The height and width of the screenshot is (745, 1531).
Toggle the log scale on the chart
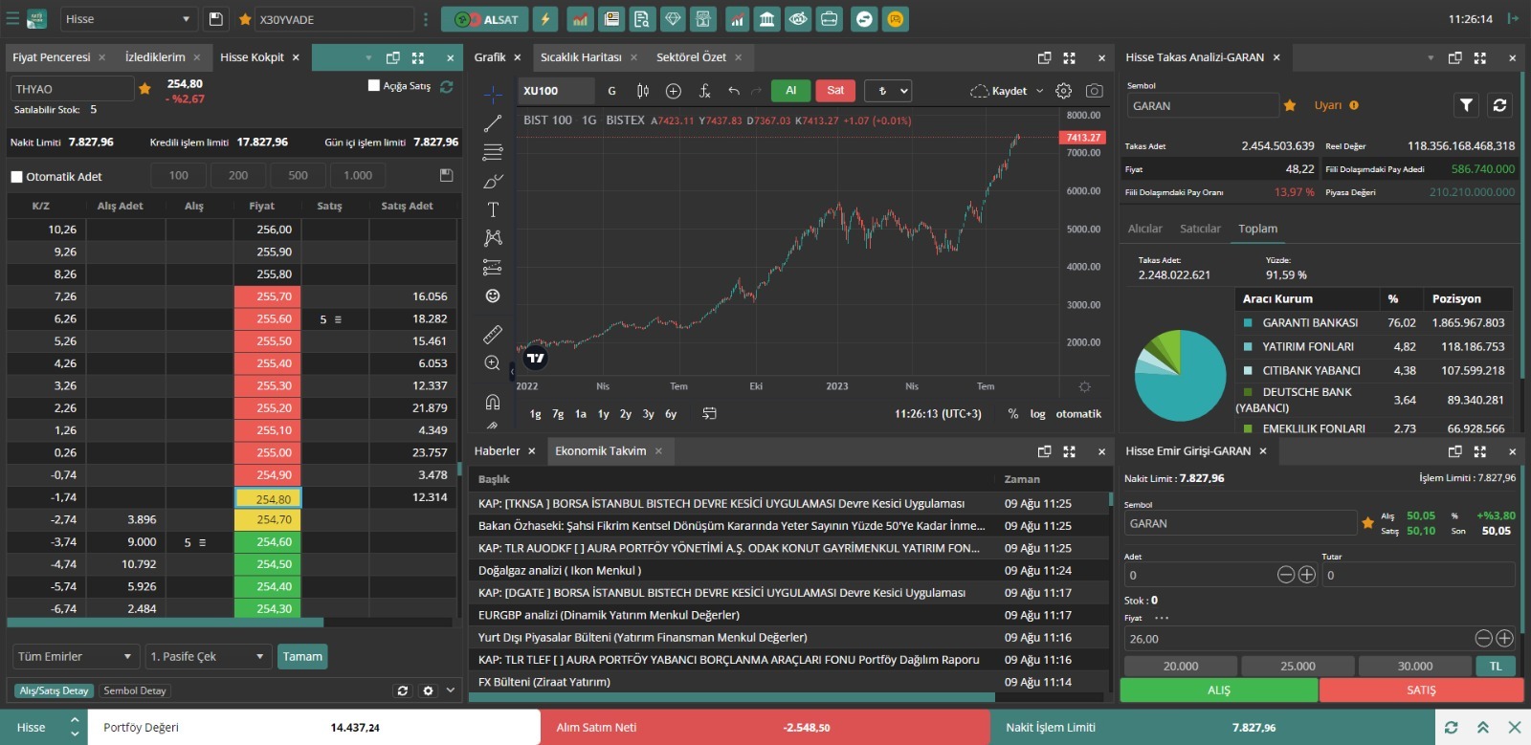(1037, 414)
